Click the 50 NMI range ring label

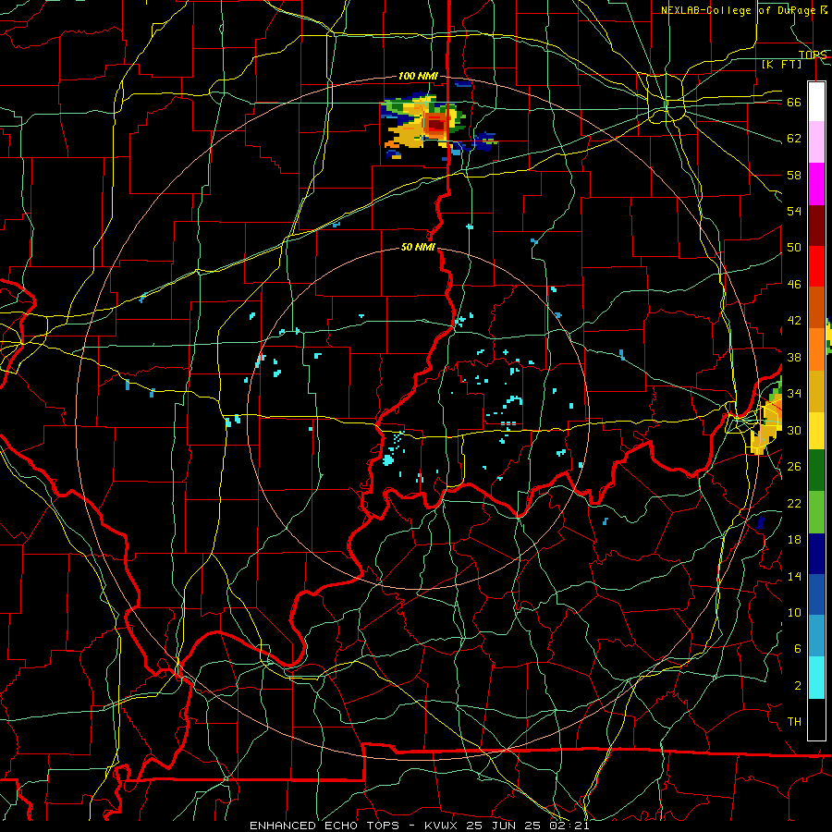418,247
